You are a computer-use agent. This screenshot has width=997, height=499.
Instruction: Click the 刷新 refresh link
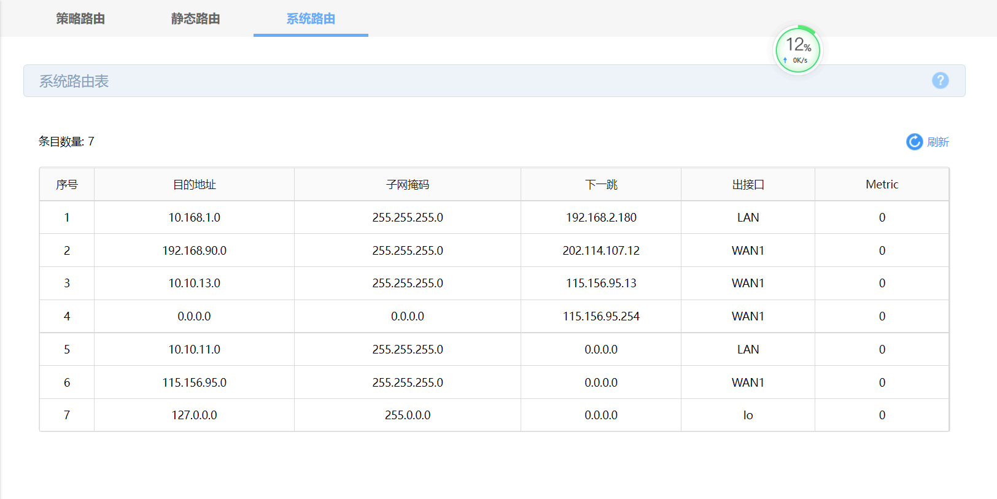tap(937, 142)
